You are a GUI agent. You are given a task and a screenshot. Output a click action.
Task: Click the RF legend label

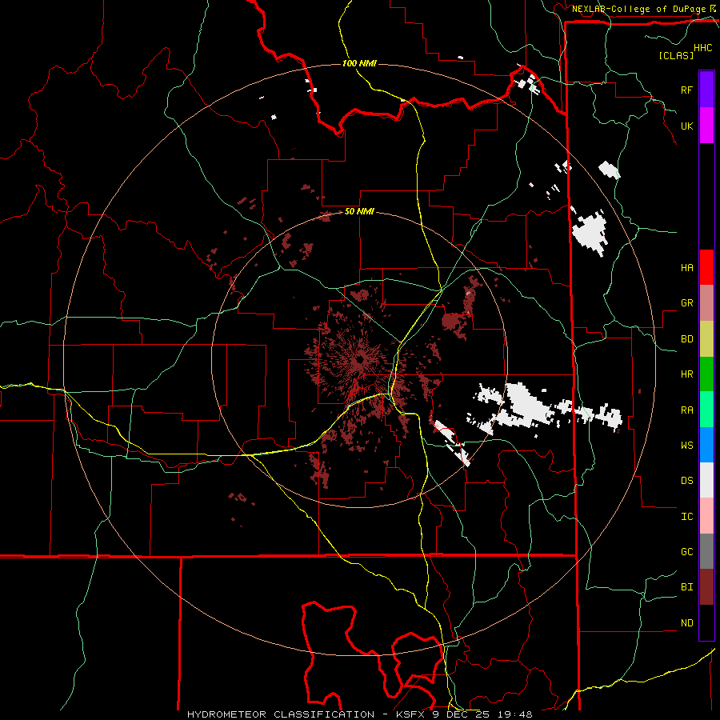[x=686, y=90]
